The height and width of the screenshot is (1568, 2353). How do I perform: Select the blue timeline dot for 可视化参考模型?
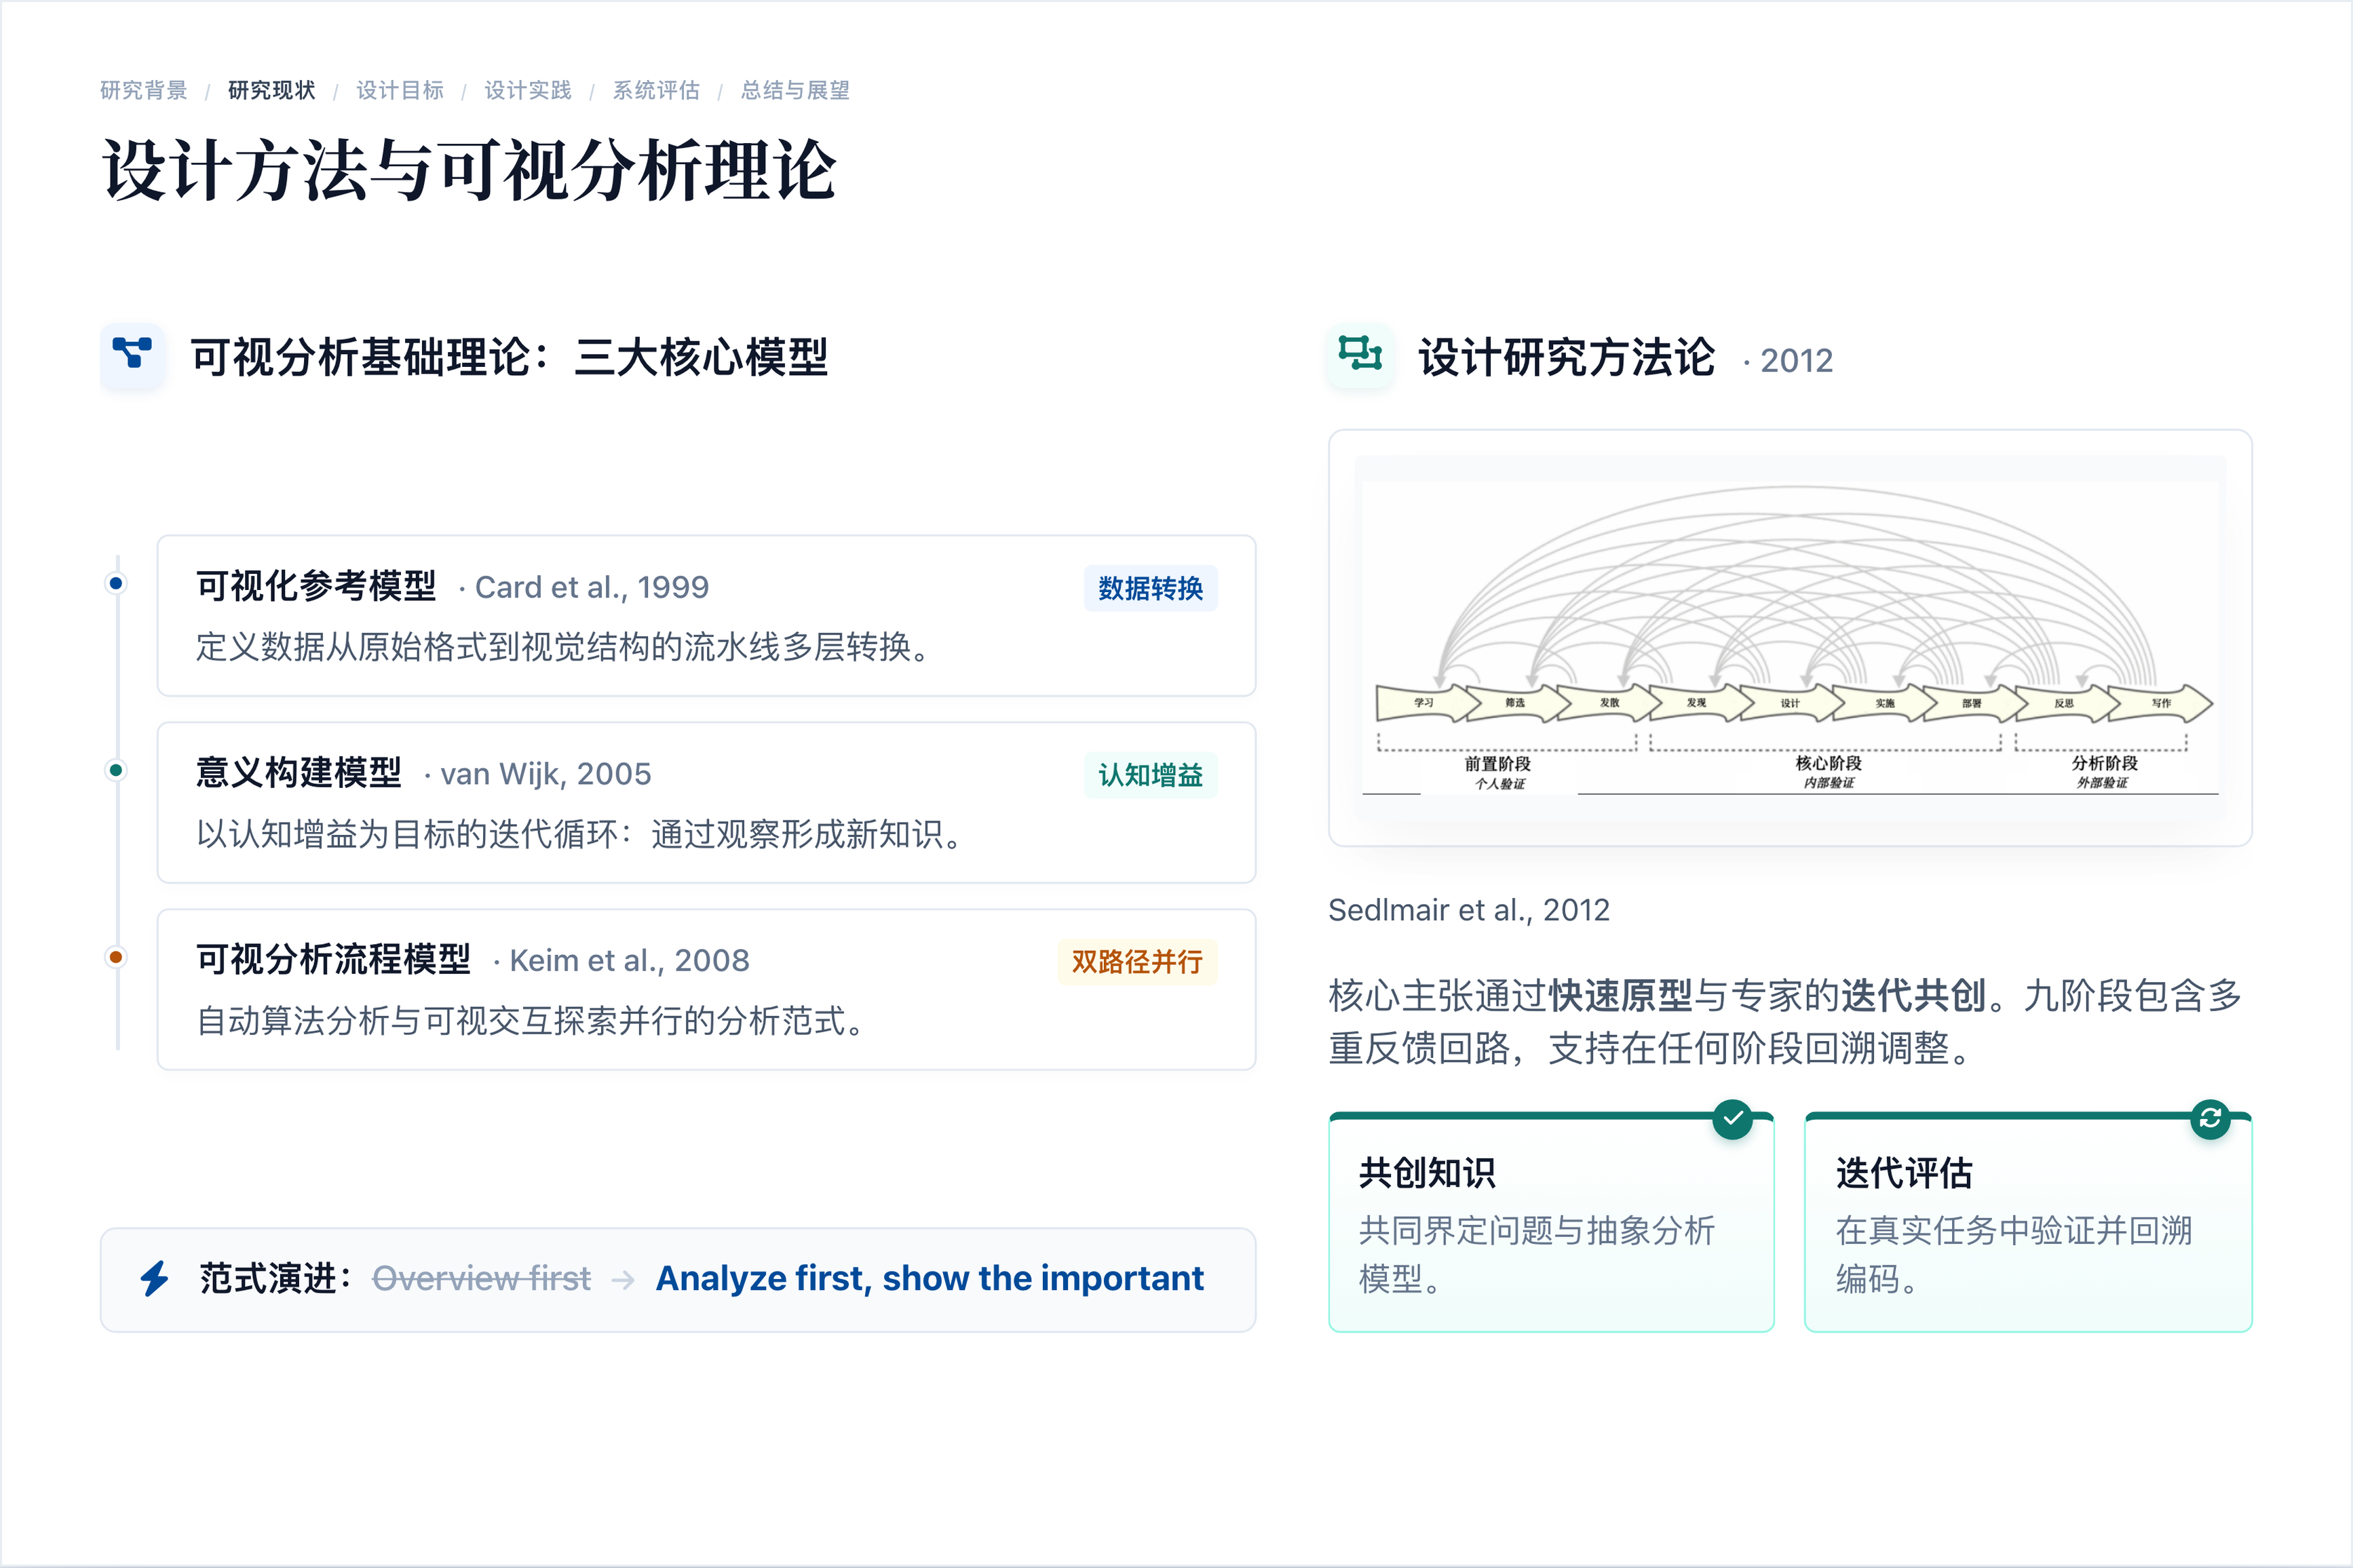[x=116, y=583]
